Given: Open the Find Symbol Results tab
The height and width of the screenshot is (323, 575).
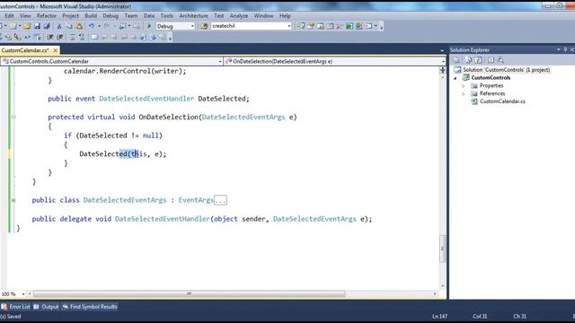Looking at the screenshot, I should [x=90, y=307].
